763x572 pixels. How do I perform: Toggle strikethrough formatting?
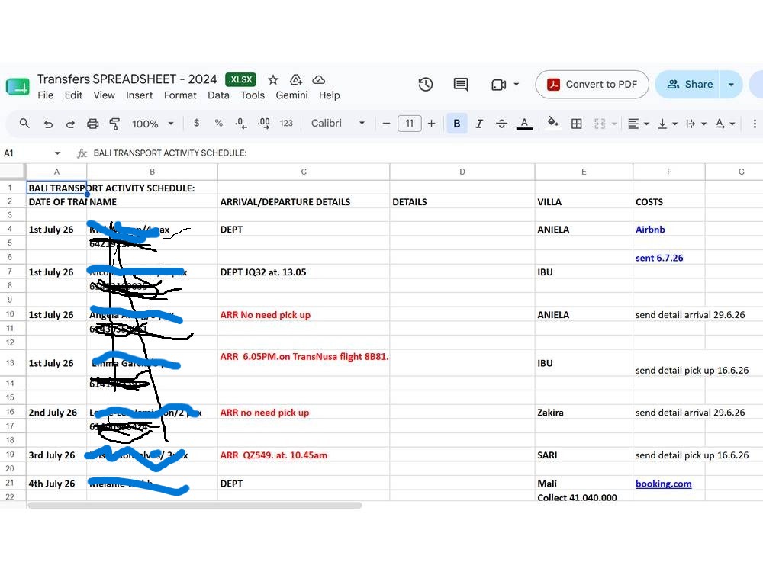click(502, 124)
